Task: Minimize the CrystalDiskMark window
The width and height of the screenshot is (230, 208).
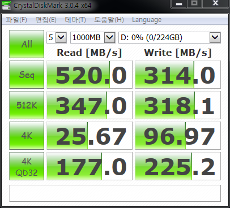Action: (x=179, y=4)
